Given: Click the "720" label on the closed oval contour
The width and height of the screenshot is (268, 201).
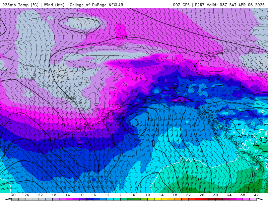Looking at the screenshot, I should tap(86, 33).
